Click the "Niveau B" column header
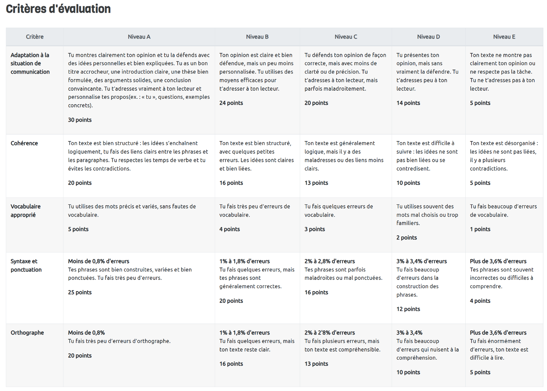The image size is (547, 391). [x=257, y=37]
